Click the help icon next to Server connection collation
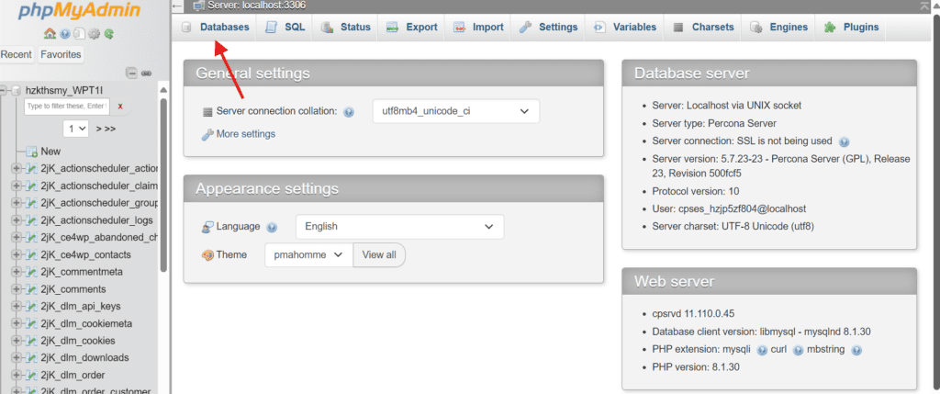This screenshot has height=394, width=940. click(349, 112)
